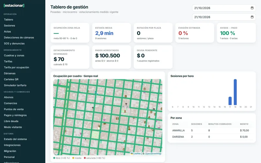Click the yellow media legend dot

point(73,158)
